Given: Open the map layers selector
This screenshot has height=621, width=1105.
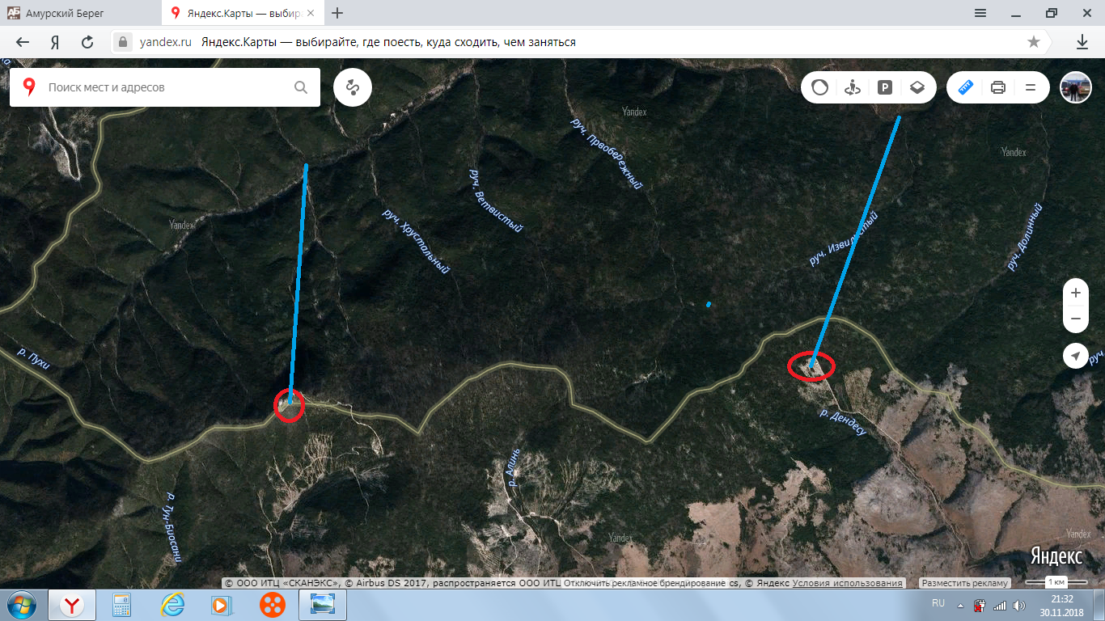Looking at the screenshot, I should [917, 87].
